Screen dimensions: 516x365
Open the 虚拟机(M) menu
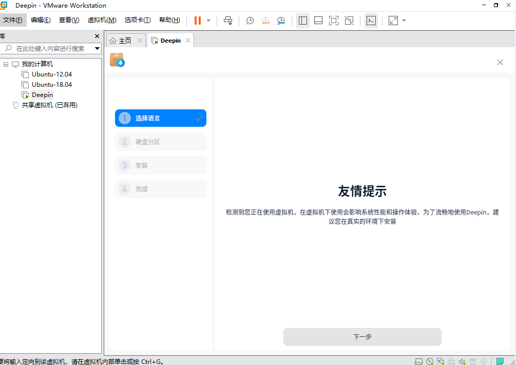[102, 20]
